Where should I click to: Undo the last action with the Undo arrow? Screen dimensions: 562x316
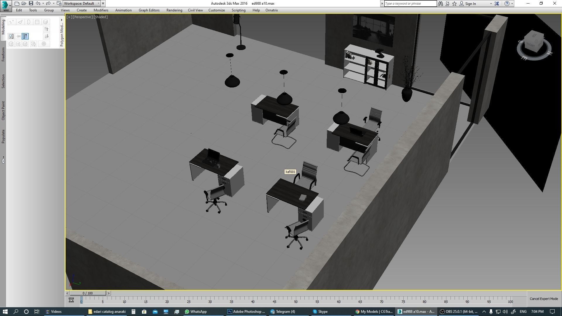38,4
